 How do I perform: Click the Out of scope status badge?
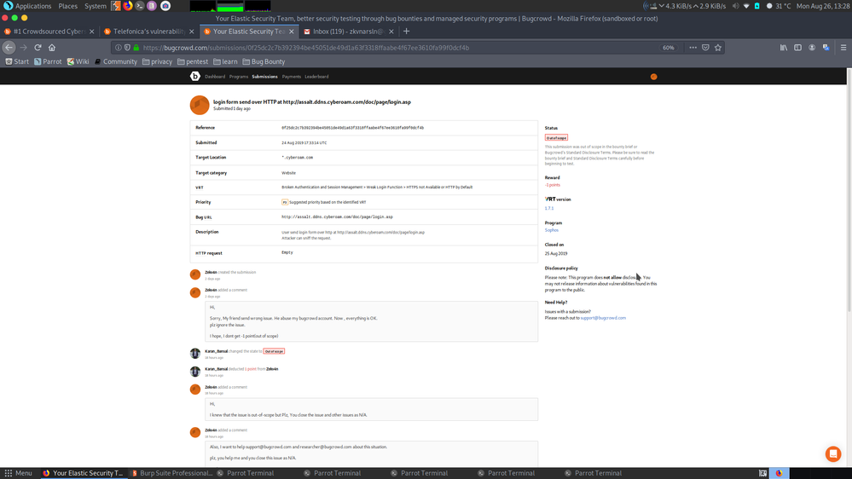[x=556, y=138]
